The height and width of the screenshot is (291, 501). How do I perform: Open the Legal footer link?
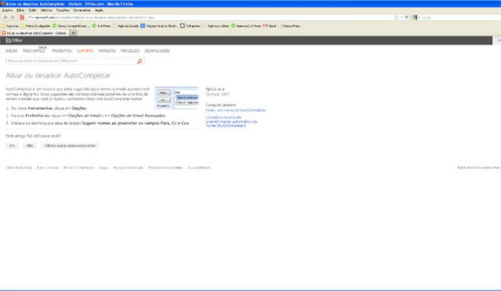point(103,168)
